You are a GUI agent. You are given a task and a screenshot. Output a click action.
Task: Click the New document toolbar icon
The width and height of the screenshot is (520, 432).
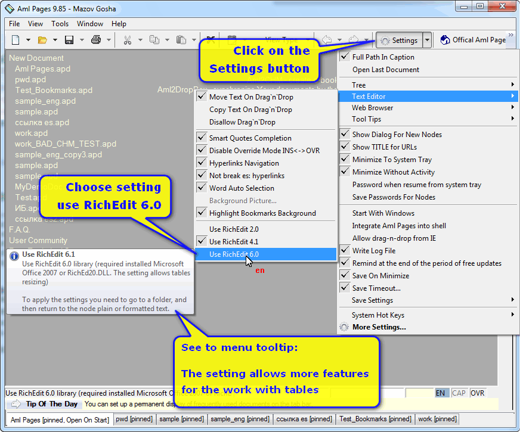coord(16,40)
